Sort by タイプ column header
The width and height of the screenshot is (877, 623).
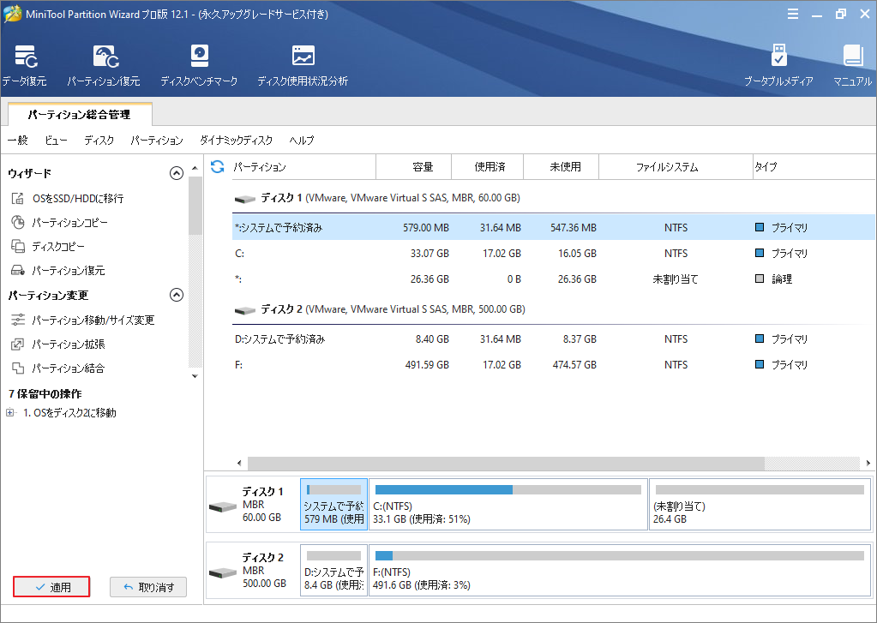pyautogui.click(x=814, y=166)
